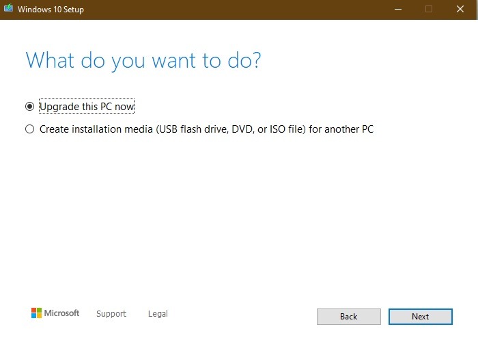Image resolution: width=478 pixels, height=342 pixels.
Task: Choose Create installation media radio button
Action: (x=29, y=129)
